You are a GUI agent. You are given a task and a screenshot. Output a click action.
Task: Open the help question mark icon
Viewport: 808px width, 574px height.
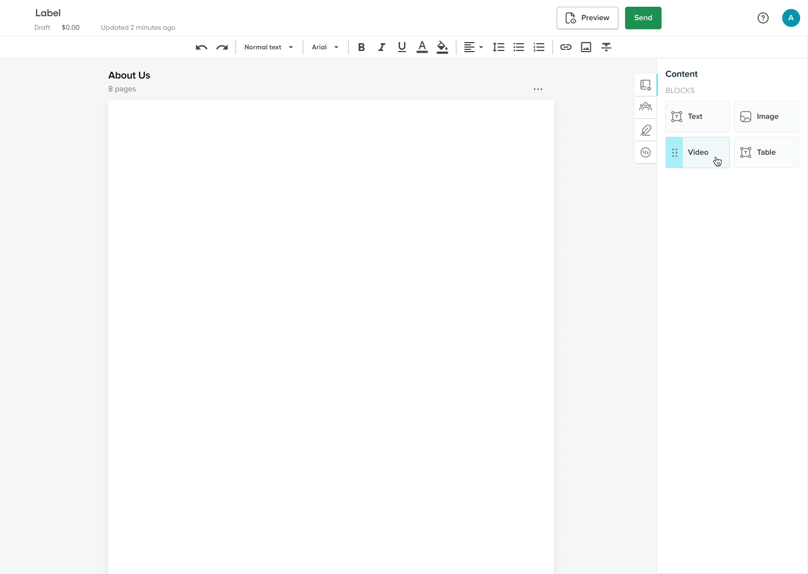click(x=763, y=18)
